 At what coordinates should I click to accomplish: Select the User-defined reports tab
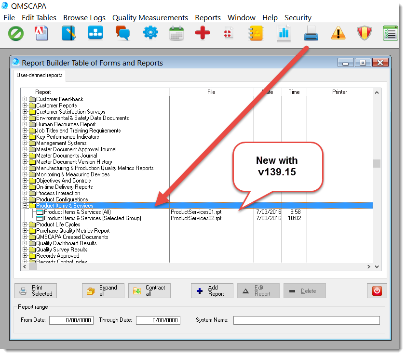40,75
